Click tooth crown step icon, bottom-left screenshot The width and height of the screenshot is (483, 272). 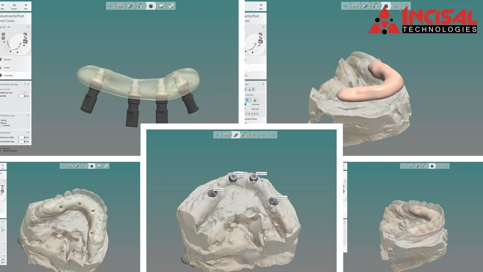(x=99, y=166)
